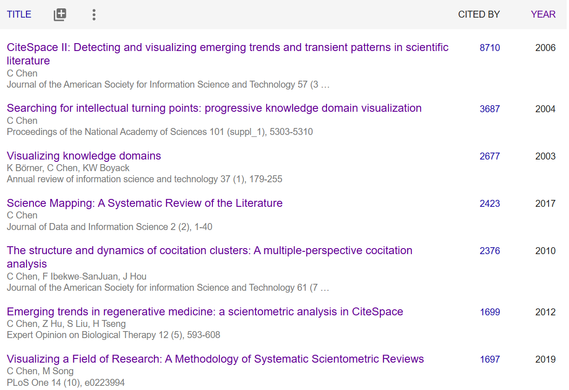Open the three-dot more options menu
Screen dimensions: 569x390
click(94, 15)
